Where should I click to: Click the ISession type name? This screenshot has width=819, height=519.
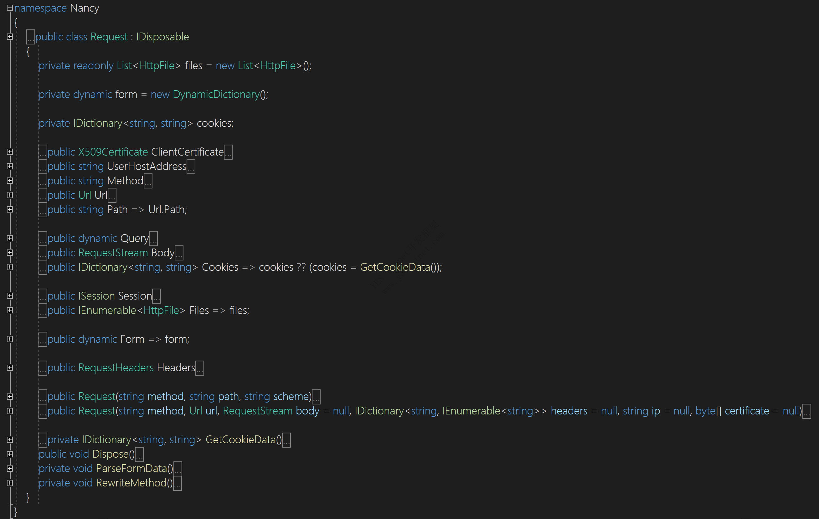[x=97, y=296]
